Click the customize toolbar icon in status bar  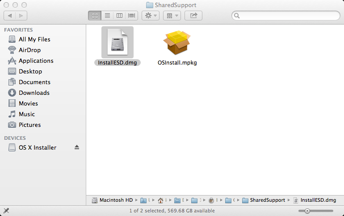pos(6,211)
